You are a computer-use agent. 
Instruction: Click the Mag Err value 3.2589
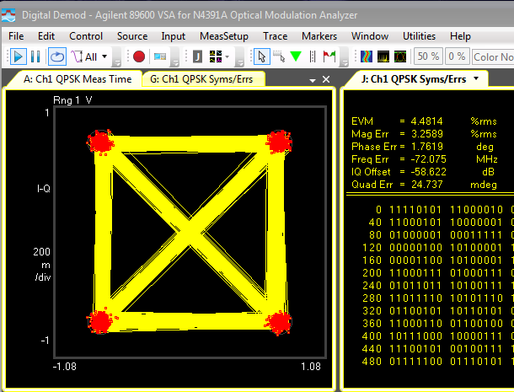[x=427, y=134]
